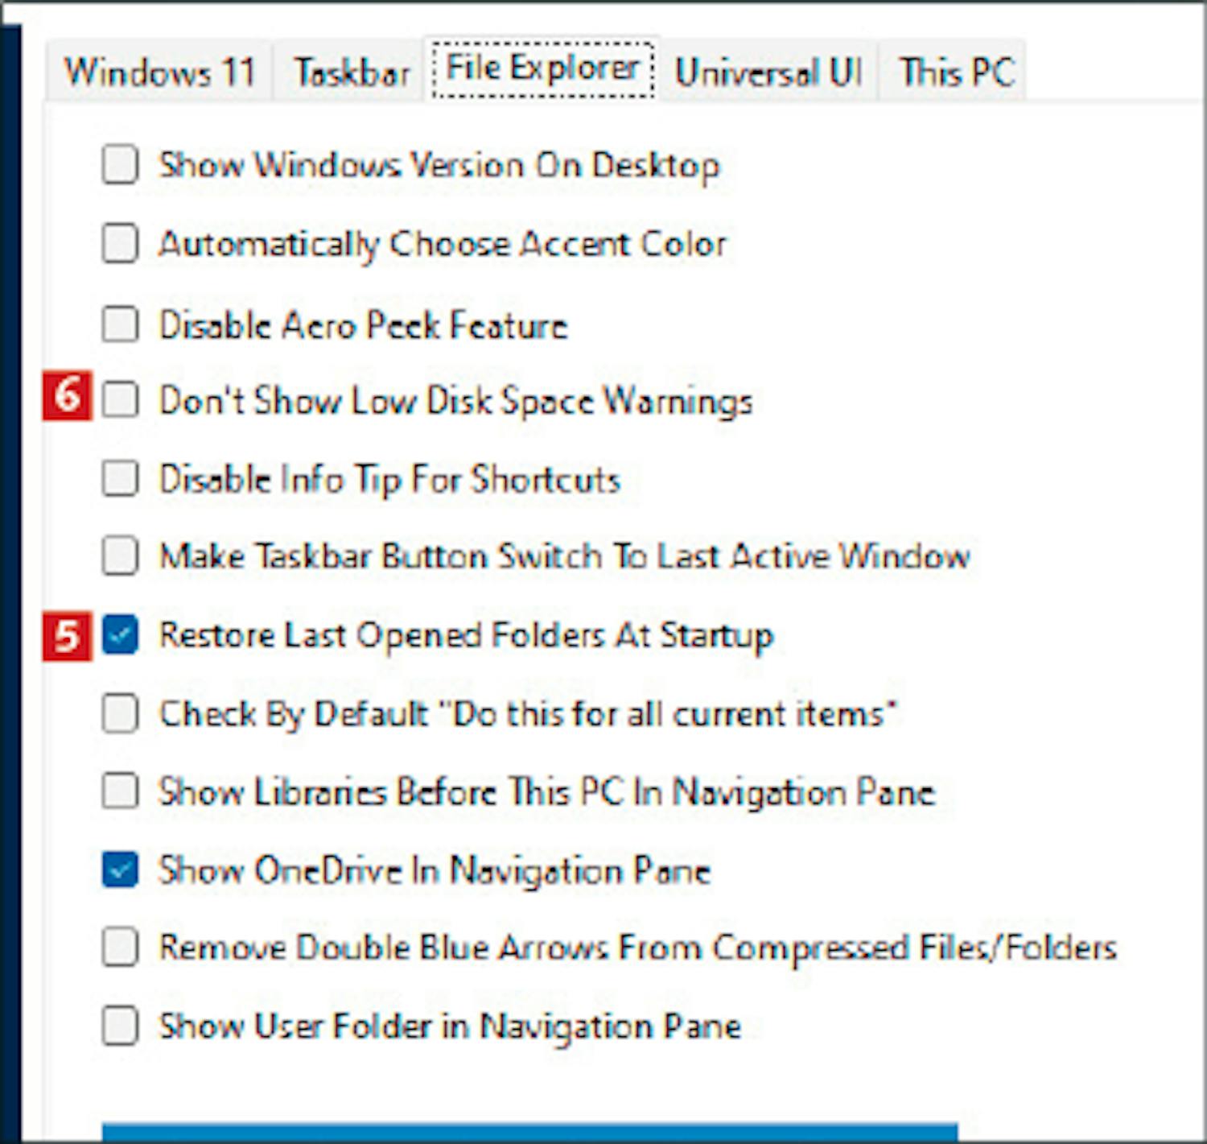Open the Taskbar tab
Image resolution: width=1207 pixels, height=1144 pixels.
pos(352,72)
